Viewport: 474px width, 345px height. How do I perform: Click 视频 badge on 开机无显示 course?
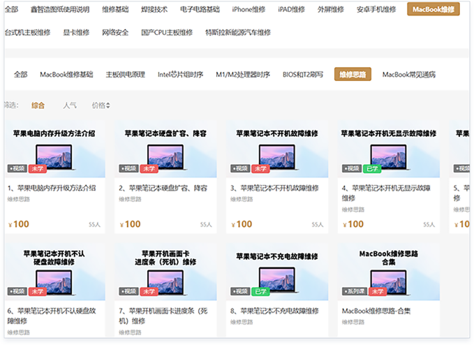(352, 168)
